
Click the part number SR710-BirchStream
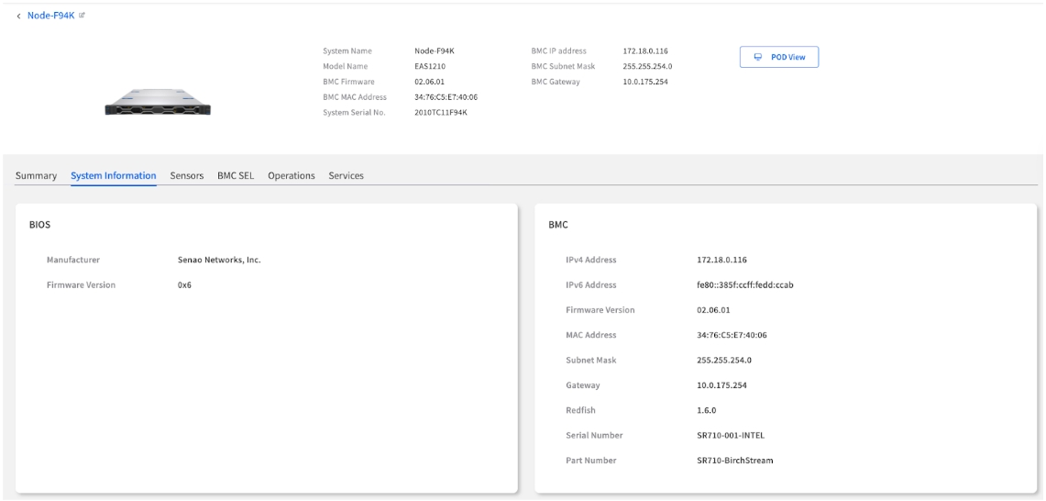coord(734,460)
